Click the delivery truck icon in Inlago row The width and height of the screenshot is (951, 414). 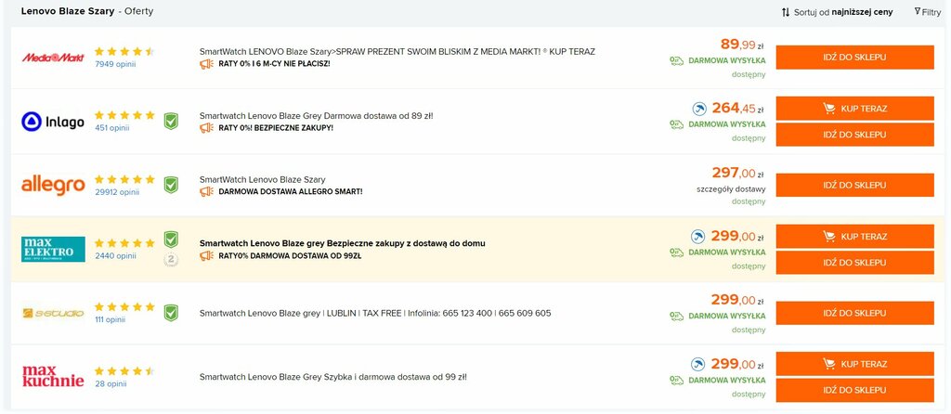click(677, 124)
